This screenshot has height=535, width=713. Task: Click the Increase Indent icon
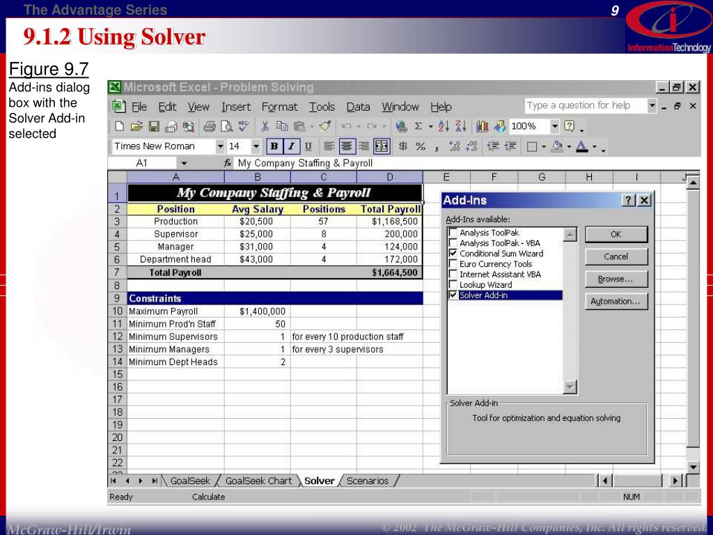pyautogui.click(x=510, y=146)
